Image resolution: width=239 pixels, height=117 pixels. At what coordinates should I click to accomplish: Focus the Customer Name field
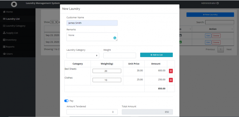tap(92, 23)
